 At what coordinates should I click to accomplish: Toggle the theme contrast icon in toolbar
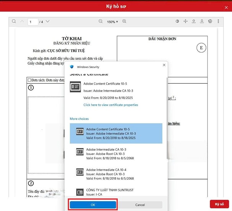tap(178, 21)
